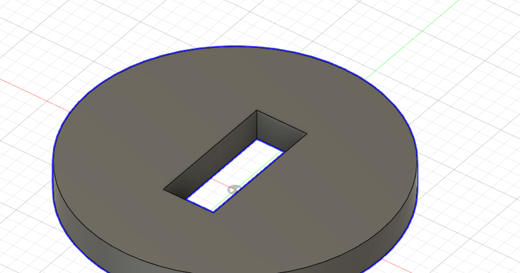This screenshot has height=273, width=520.
Task: Select the near short blue edge of the slot bottom
Action: pyautogui.click(x=200, y=206)
